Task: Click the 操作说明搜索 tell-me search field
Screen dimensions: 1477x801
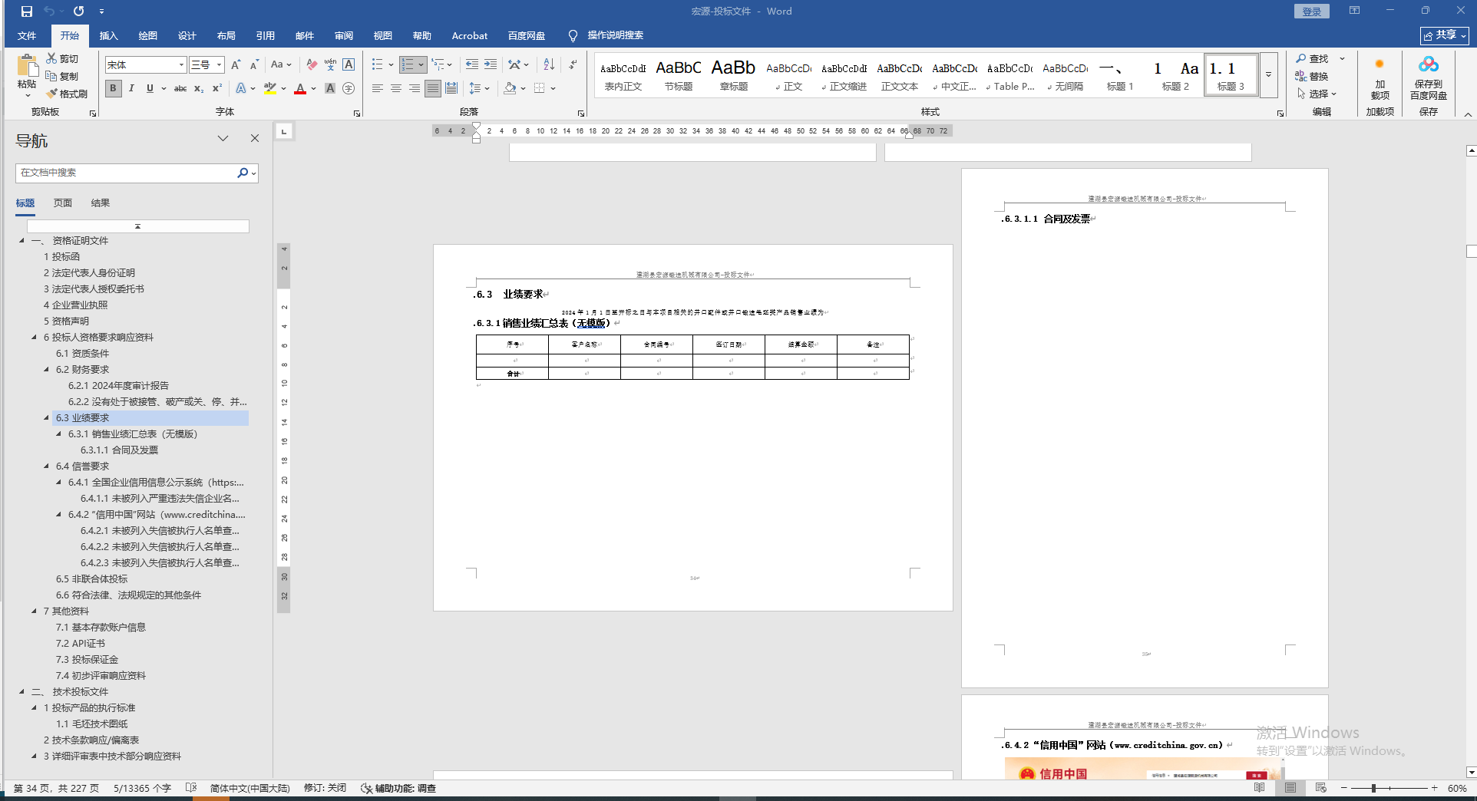Action: click(615, 35)
